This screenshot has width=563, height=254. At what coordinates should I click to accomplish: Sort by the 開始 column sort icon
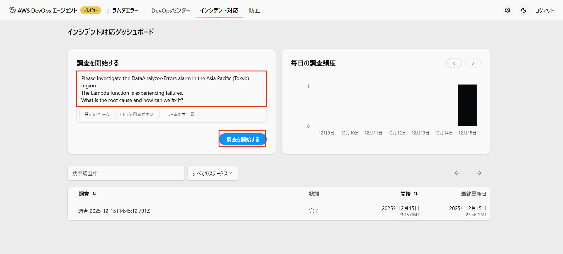[x=416, y=194]
